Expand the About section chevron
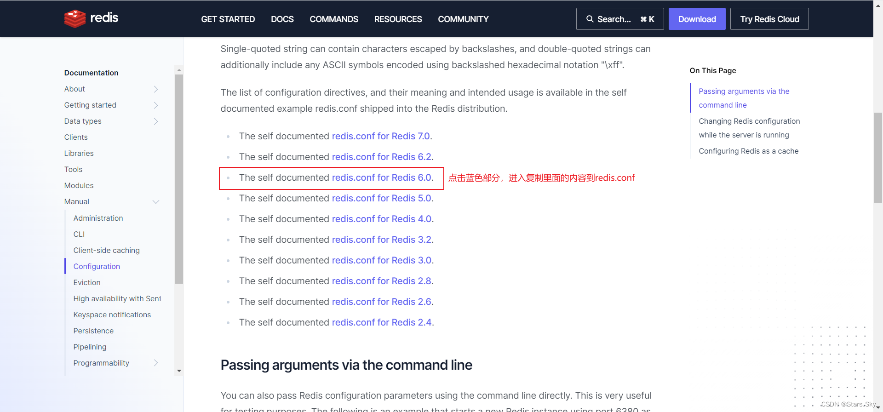Image resolution: width=883 pixels, height=412 pixels. pos(156,89)
